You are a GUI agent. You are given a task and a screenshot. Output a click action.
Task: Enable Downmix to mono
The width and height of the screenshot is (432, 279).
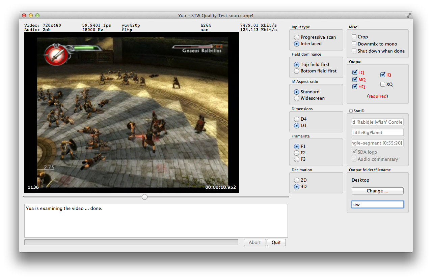click(x=354, y=44)
